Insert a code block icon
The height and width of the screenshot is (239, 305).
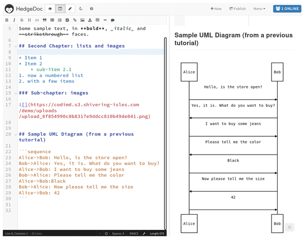pyautogui.click(x=37, y=20)
